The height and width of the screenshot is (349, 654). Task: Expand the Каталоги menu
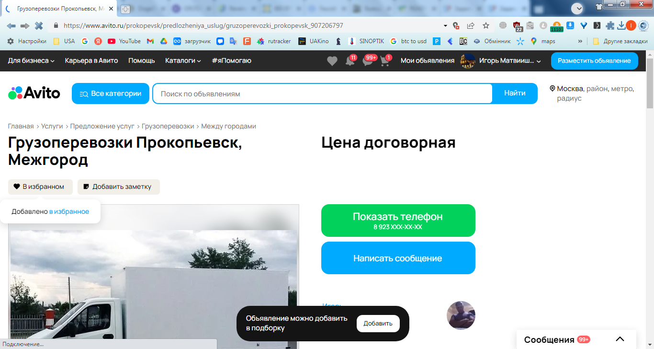click(x=183, y=61)
